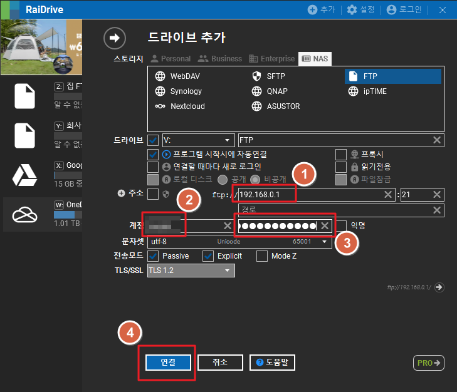Toggle the drive letter checkbox

pyautogui.click(x=153, y=140)
